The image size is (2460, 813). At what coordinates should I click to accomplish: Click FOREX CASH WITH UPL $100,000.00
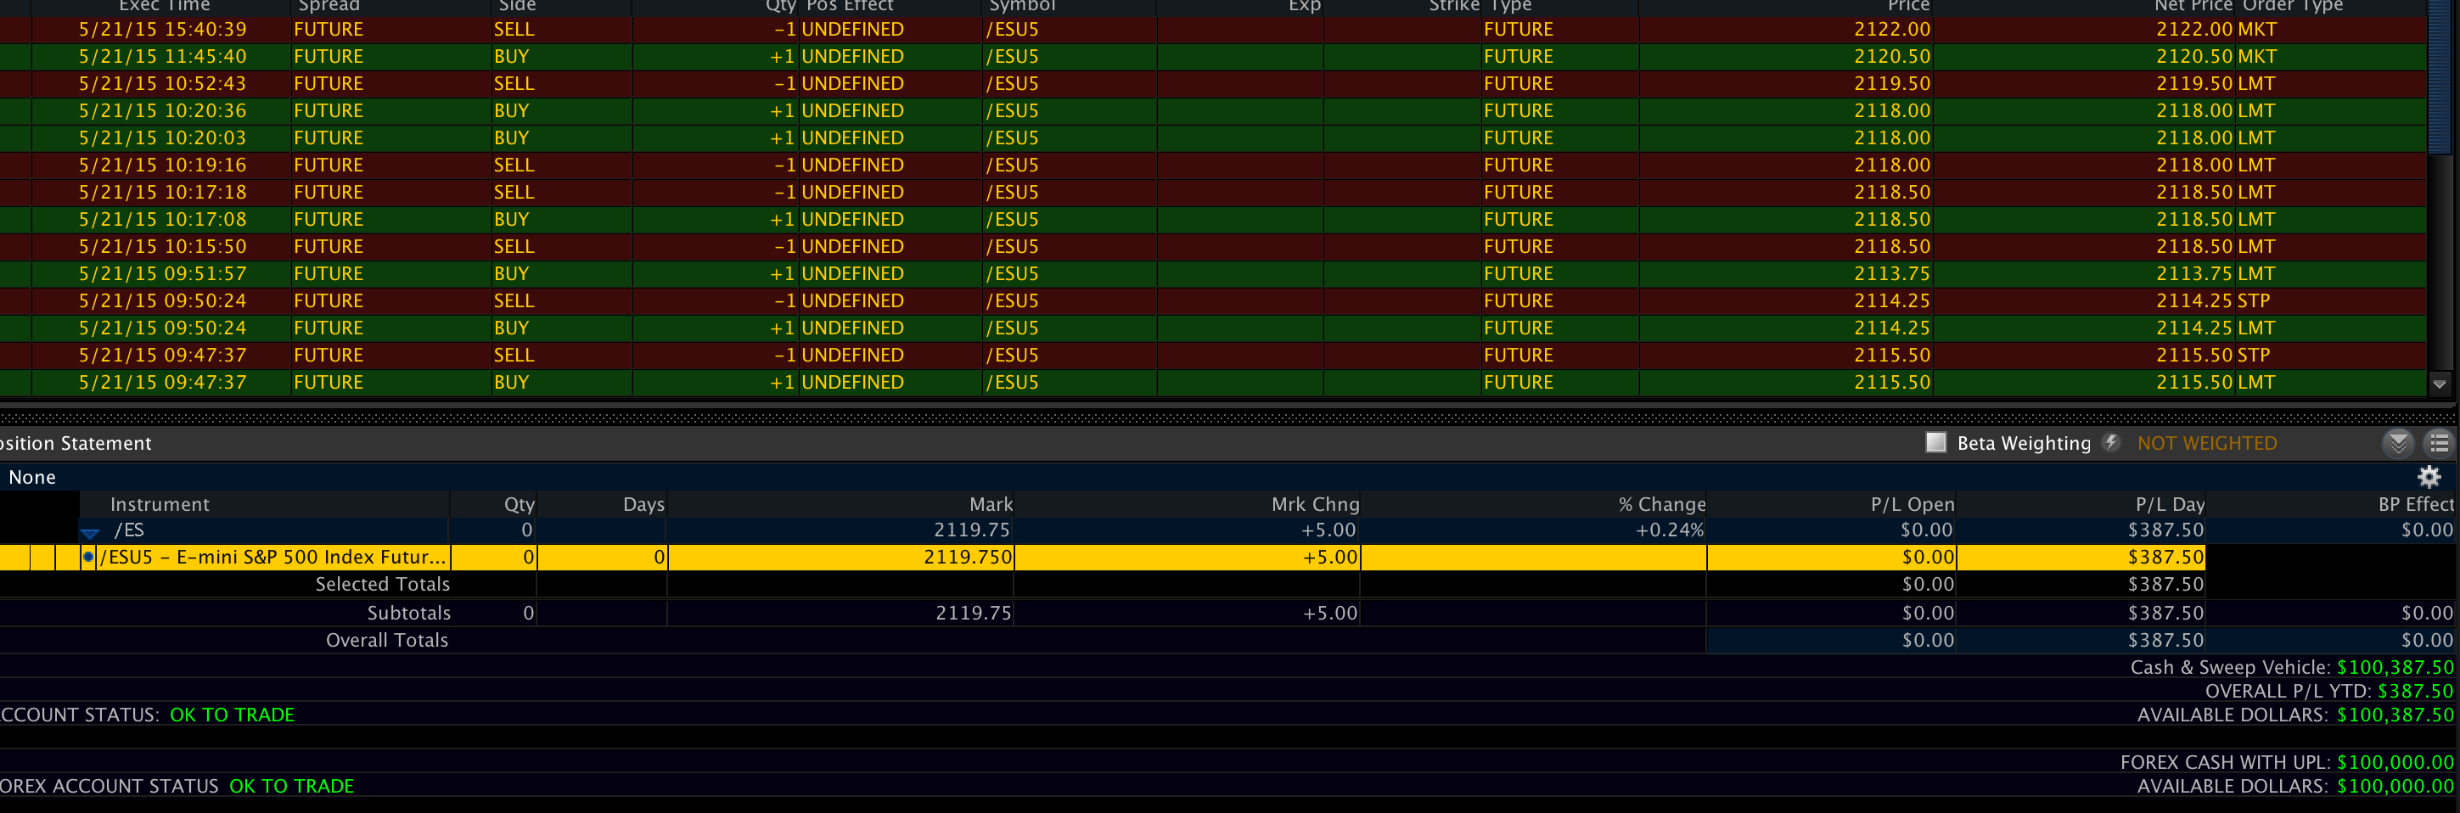pos(2394,762)
